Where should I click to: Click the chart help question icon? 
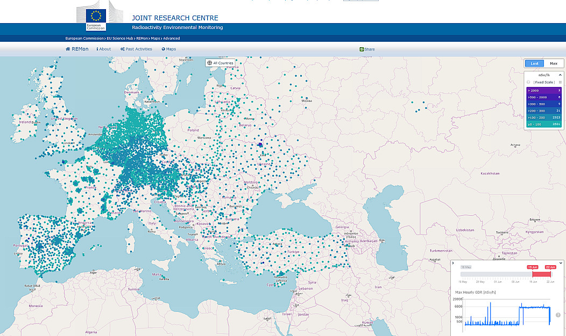pos(558,315)
